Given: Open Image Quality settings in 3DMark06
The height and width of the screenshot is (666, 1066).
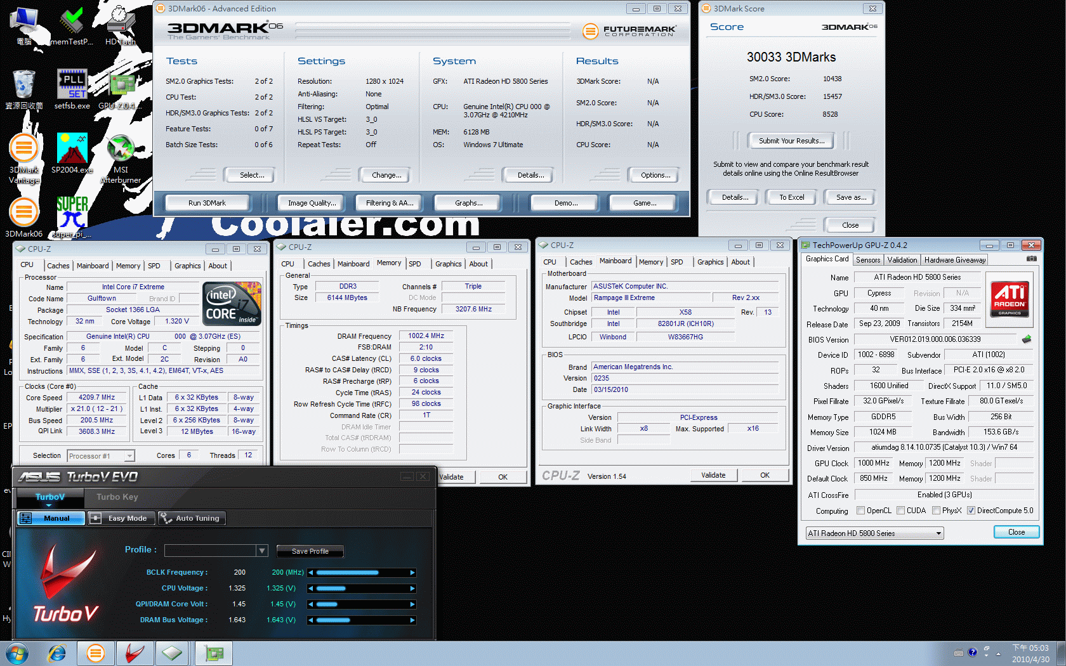Looking at the screenshot, I should click(311, 203).
